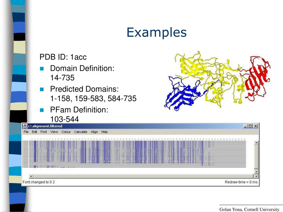This screenshot has height=212, width=283.
Task: Click the '1-158, 159-583, 584-735' text
Action: point(93,99)
